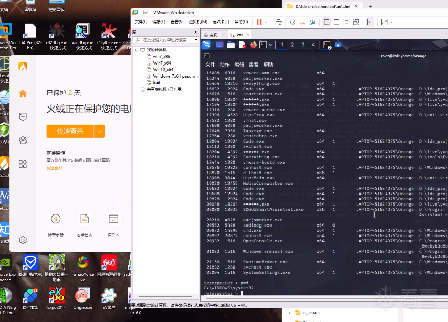Select Win7_x64 in the library tree
The height and width of the screenshot is (322, 448).
click(x=162, y=63)
